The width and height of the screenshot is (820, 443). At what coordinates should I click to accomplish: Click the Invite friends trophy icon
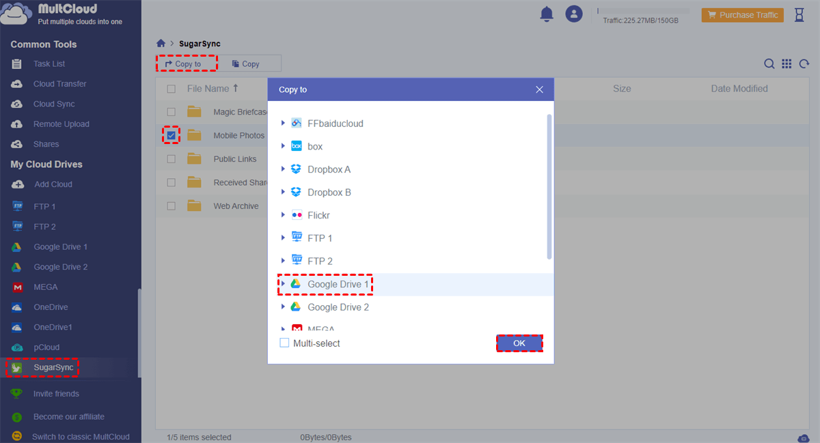[17, 394]
